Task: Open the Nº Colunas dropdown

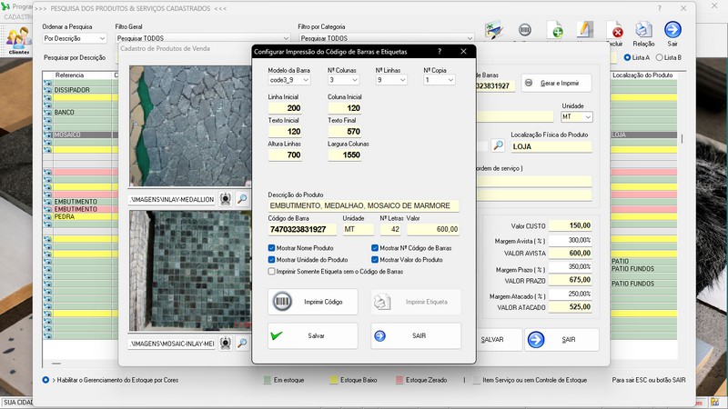Action: pos(344,80)
